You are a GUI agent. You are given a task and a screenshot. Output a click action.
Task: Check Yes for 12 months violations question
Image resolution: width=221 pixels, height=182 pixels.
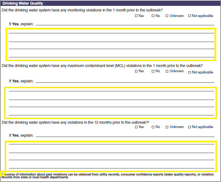[x=136, y=127]
